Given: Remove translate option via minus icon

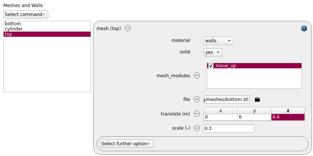Looking at the screenshot, I should tap(197, 114).
